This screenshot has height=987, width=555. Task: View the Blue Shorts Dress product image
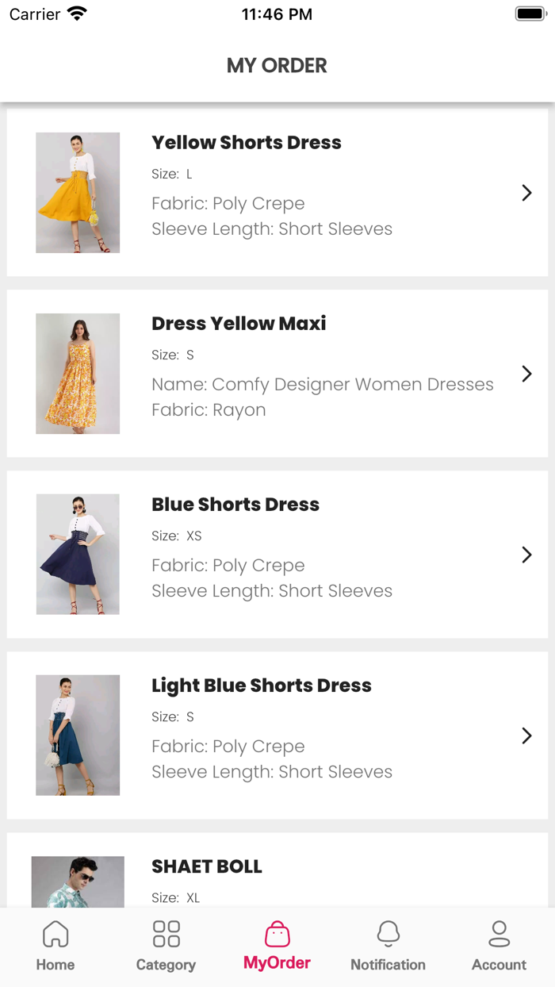tap(78, 555)
